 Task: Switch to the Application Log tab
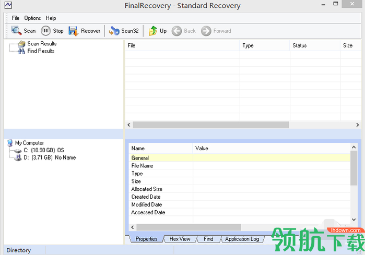[242, 239]
